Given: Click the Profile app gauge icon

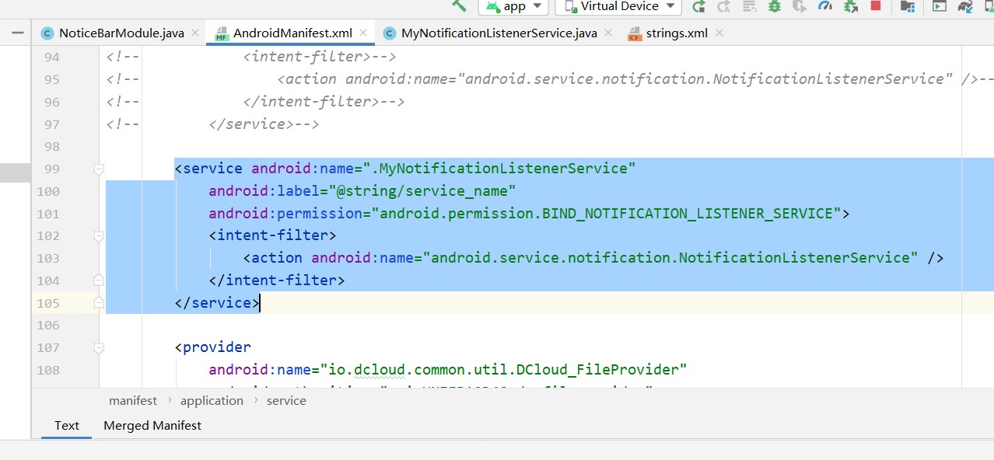Looking at the screenshot, I should click(x=825, y=6).
